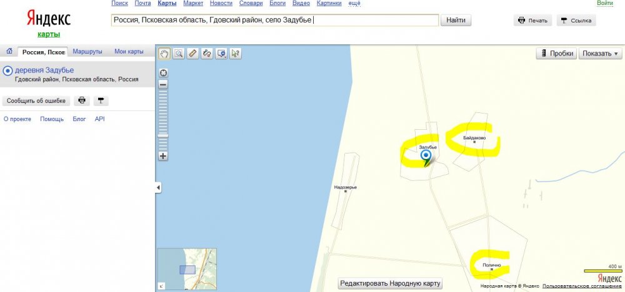
Task: Open the green карты link under logo
Action: (49, 34)
